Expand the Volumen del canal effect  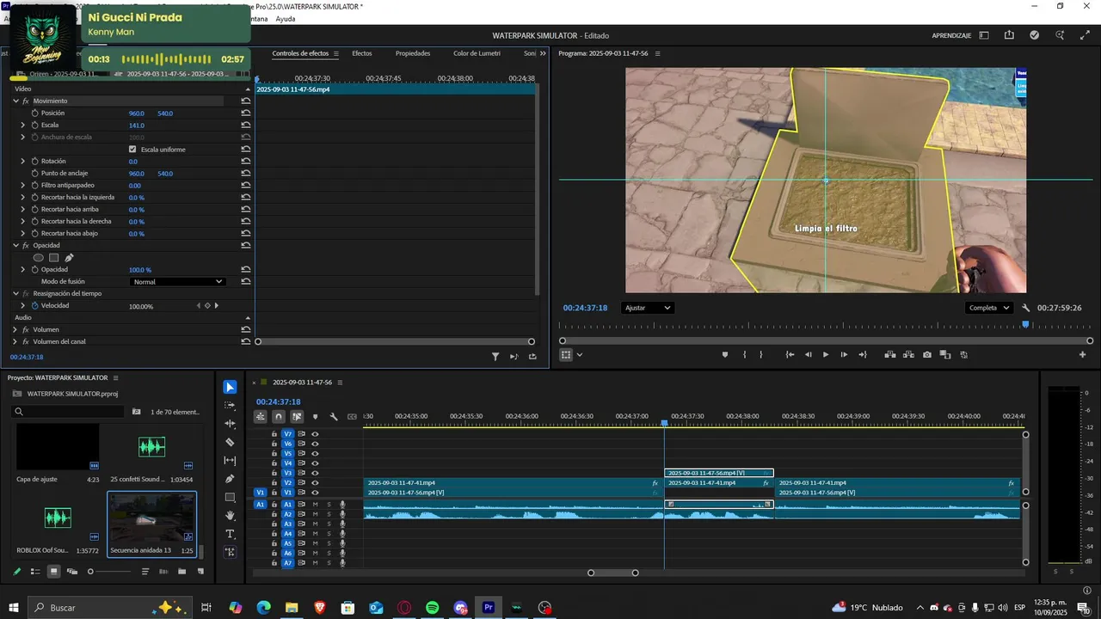pyautogui.click(x=15, y=342)
